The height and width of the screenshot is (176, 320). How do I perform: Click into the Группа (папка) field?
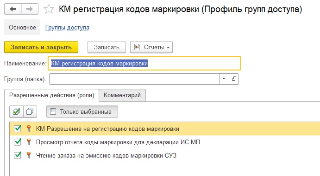134,79
